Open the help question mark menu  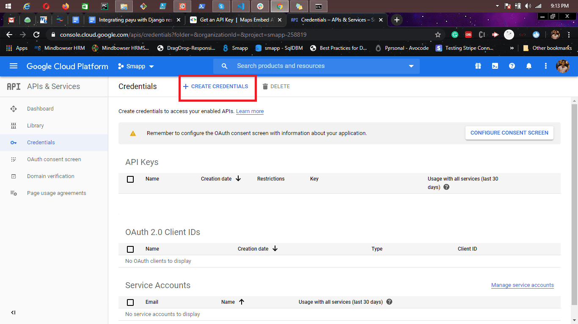coord(512,66)
